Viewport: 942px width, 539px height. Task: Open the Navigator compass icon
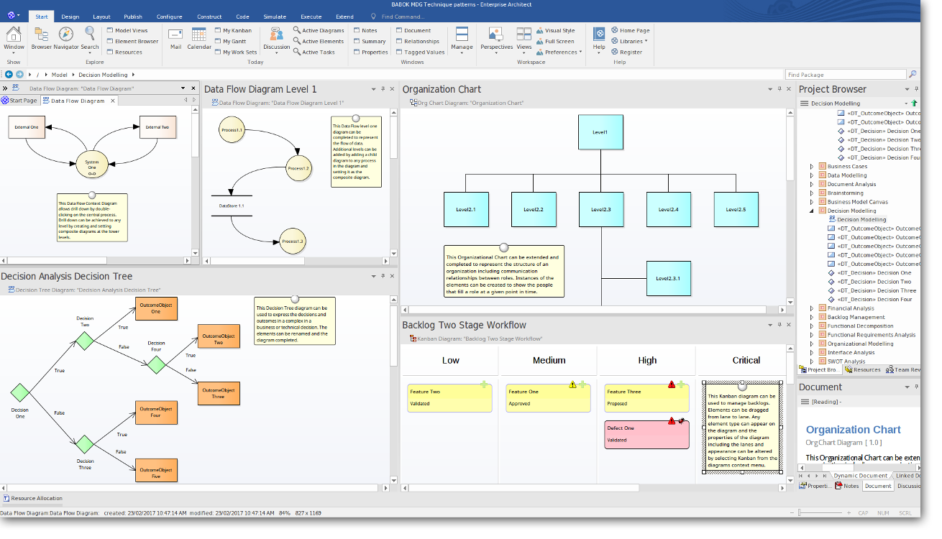65,35
